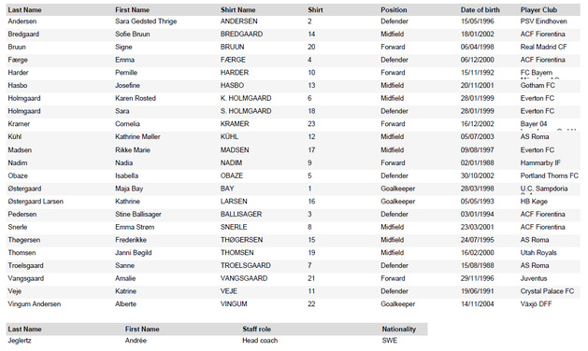Select last name Bredgaard
Screen dimensions: 588x351
[x=23, y=35]
